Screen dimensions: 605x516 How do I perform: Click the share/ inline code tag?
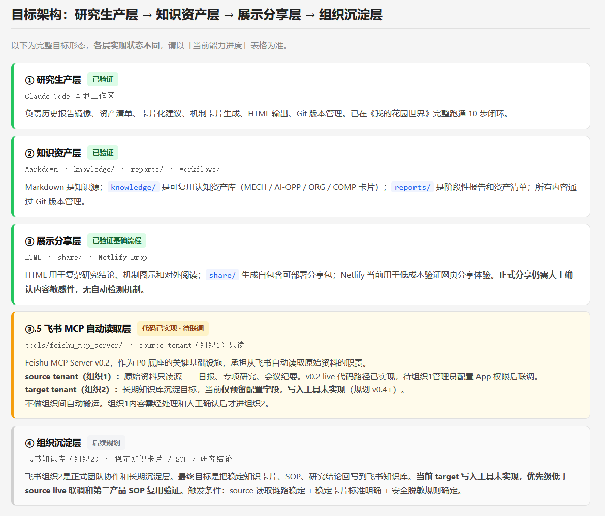click(222, 275)
